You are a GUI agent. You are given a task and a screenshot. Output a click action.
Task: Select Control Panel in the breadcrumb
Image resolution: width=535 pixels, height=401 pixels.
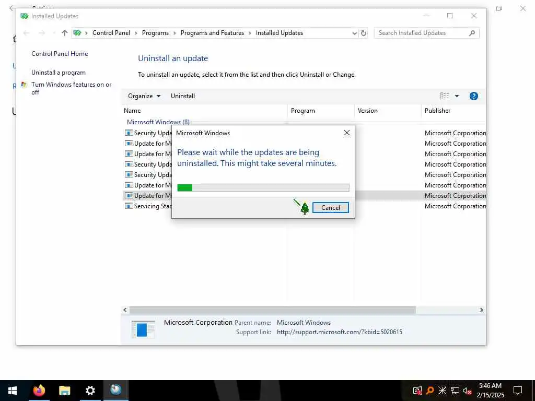(111, 33)
